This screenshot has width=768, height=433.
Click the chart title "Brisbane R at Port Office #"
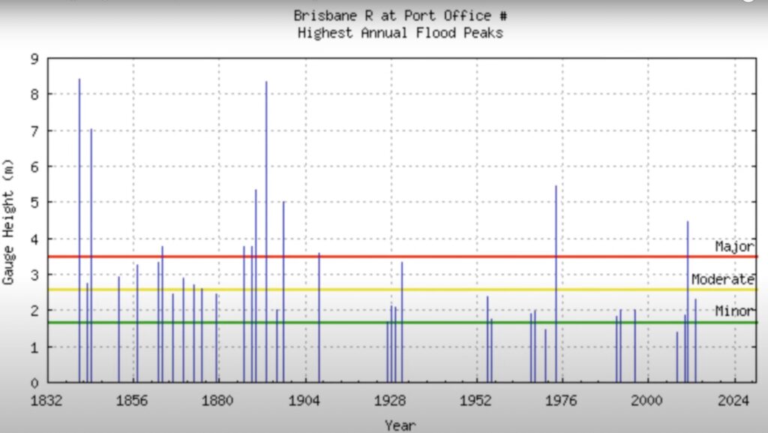(x=400, y=16)
